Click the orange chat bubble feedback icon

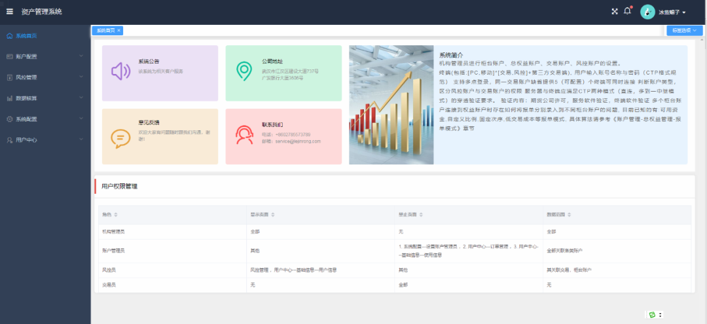[x=120, y=139]
